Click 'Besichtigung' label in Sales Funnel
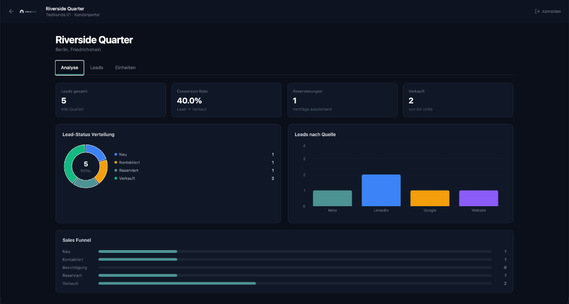The image size is (569, 304). [75, 268]
